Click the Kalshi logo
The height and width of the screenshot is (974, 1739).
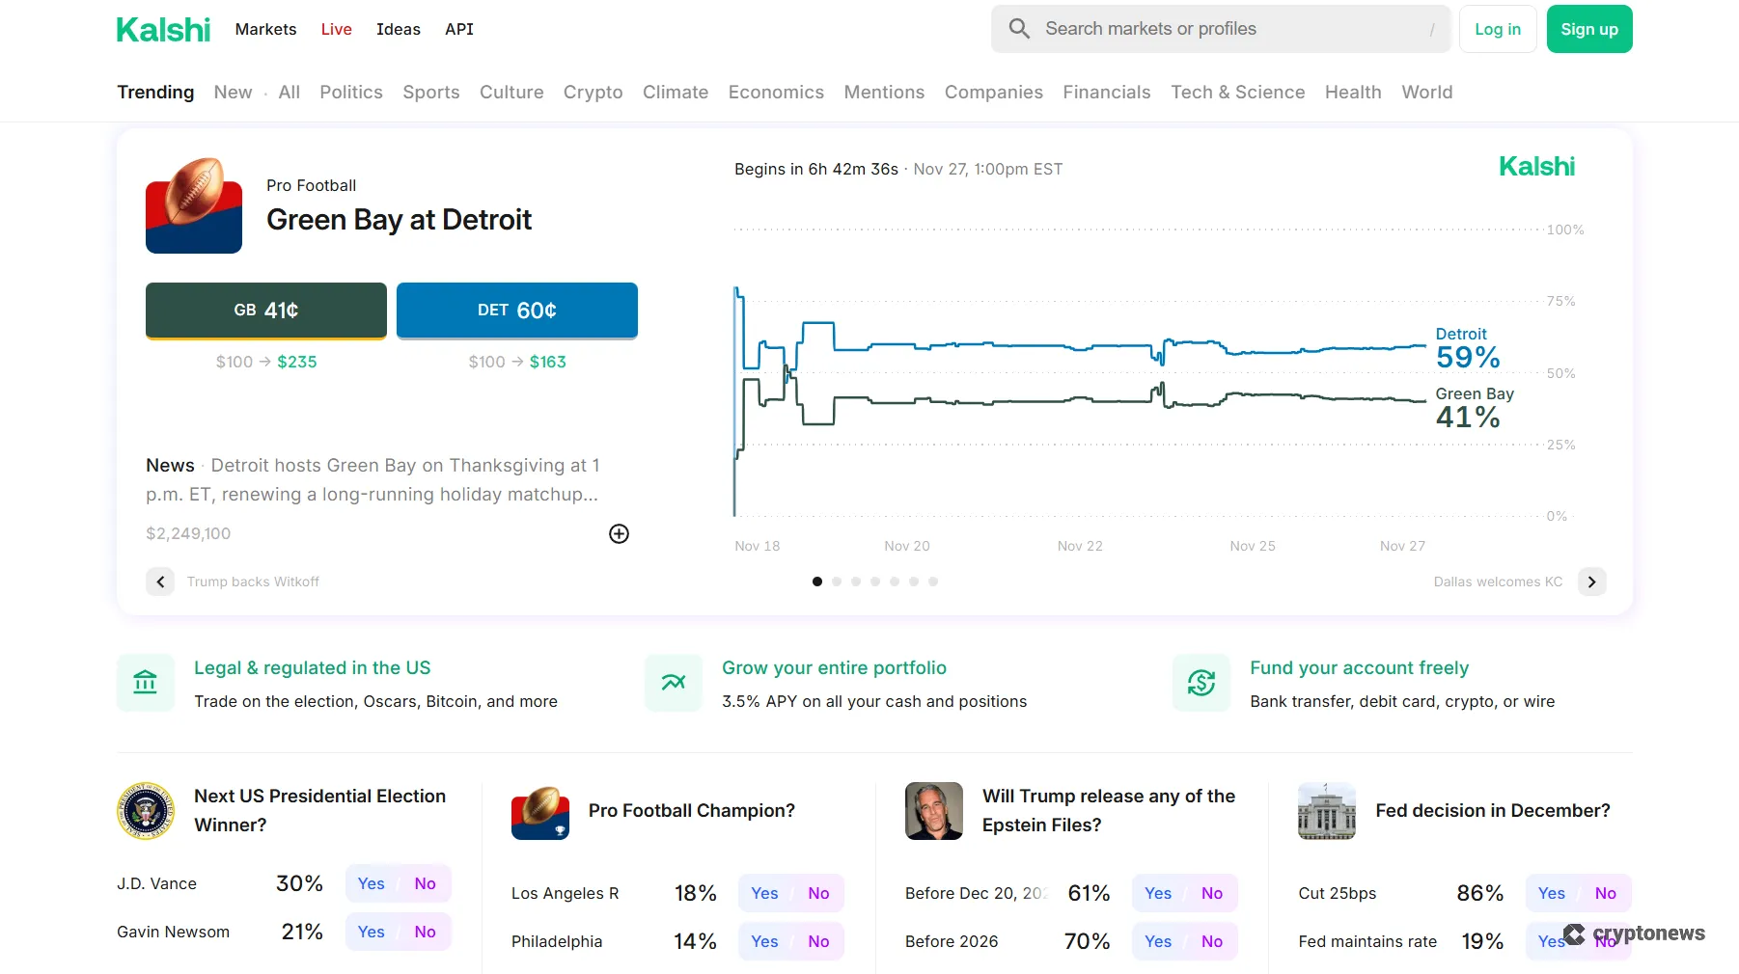click(162, 29)
